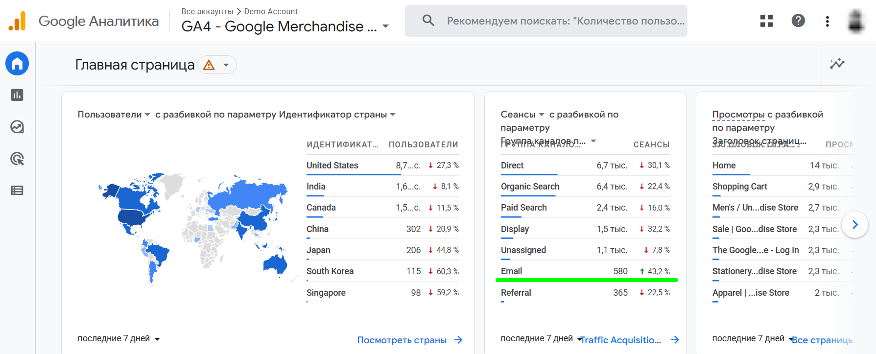Select The Google...e - Log In row
The height and width of the screenshot is (354, 876).
(x=782, y=250)
